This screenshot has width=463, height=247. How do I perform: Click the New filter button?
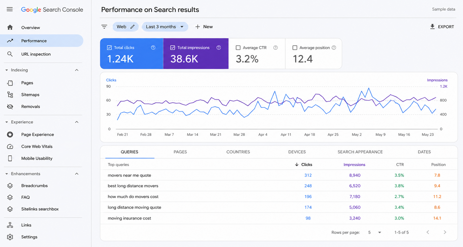[204, 27]
